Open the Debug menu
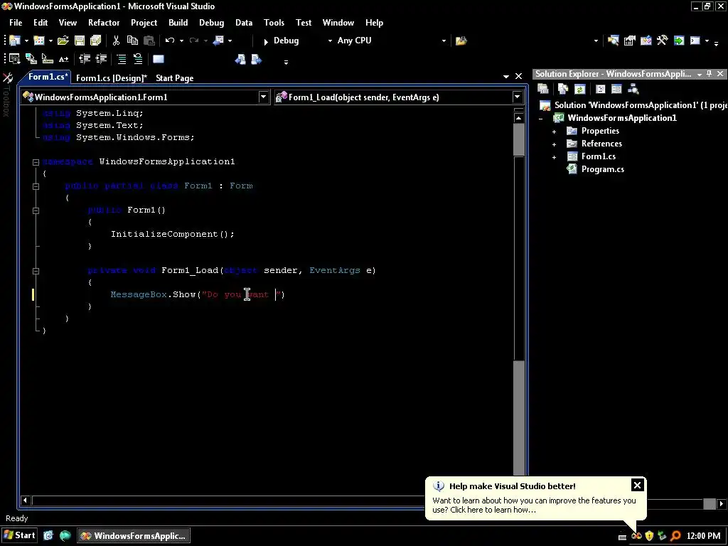The height and width of the screenshot is (546, 728). click(211, 23)
